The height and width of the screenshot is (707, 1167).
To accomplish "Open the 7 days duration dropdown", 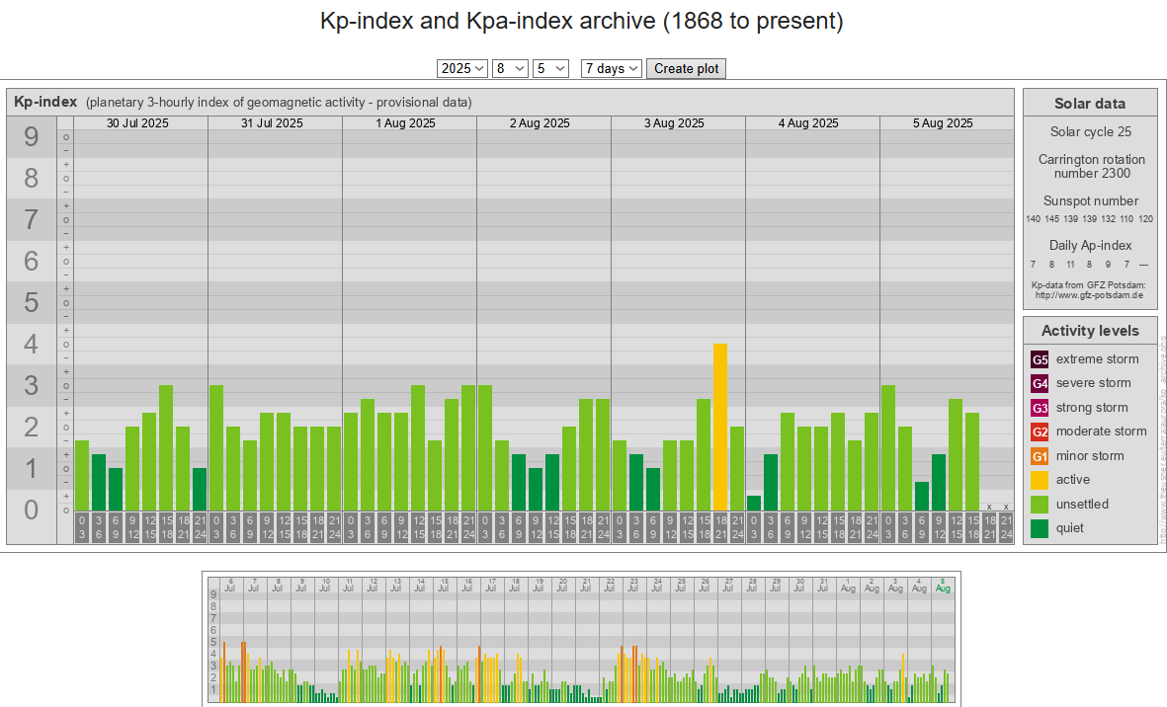I will pyautogui.click(x=611, y=68).
